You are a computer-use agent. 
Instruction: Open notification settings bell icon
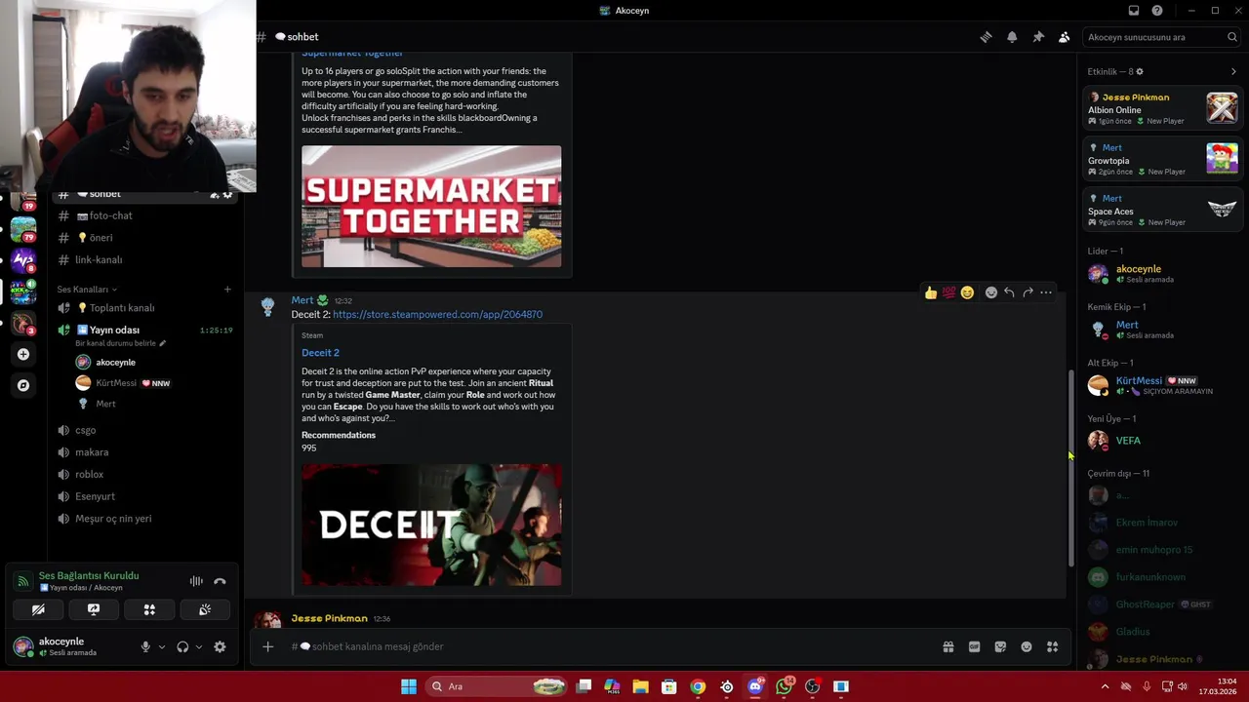coord(1012,37)
